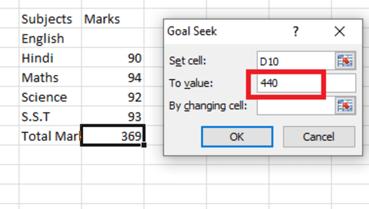Select the Total Marks cell showing 369
Image resolution: width=369 pixels, height=209 pixels.
click(113, 135)
